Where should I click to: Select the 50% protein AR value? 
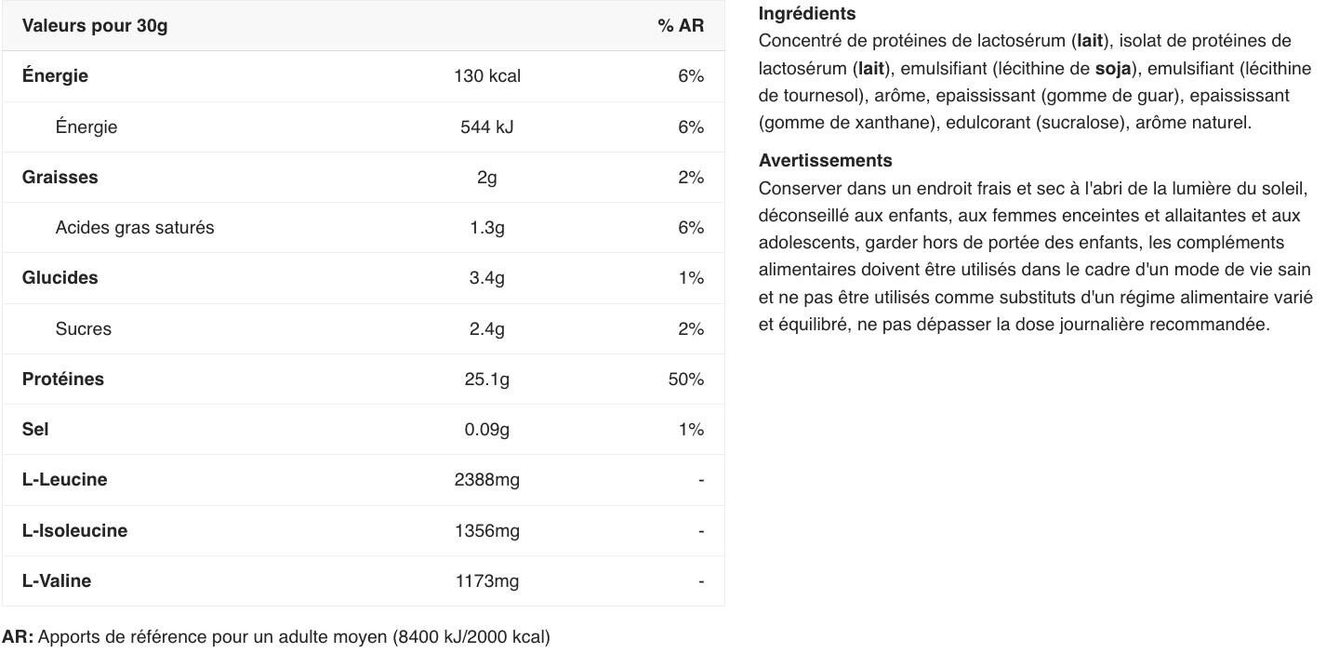(685, 380)
